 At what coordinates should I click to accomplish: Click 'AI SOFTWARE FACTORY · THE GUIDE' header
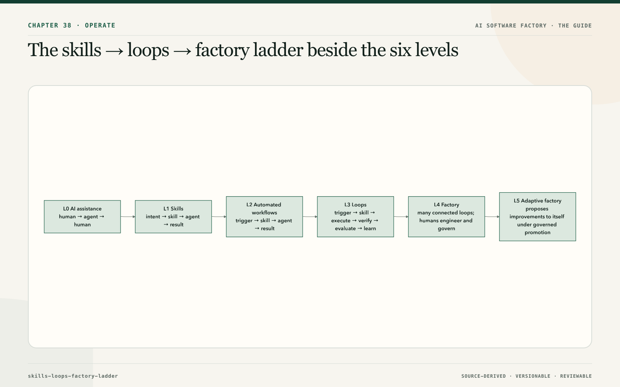pos(534,26)
